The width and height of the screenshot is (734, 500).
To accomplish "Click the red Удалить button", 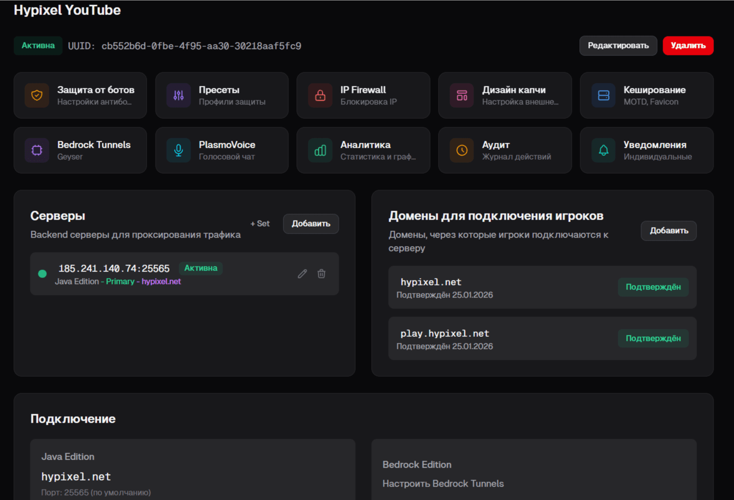I will click(x=688, y=45).
